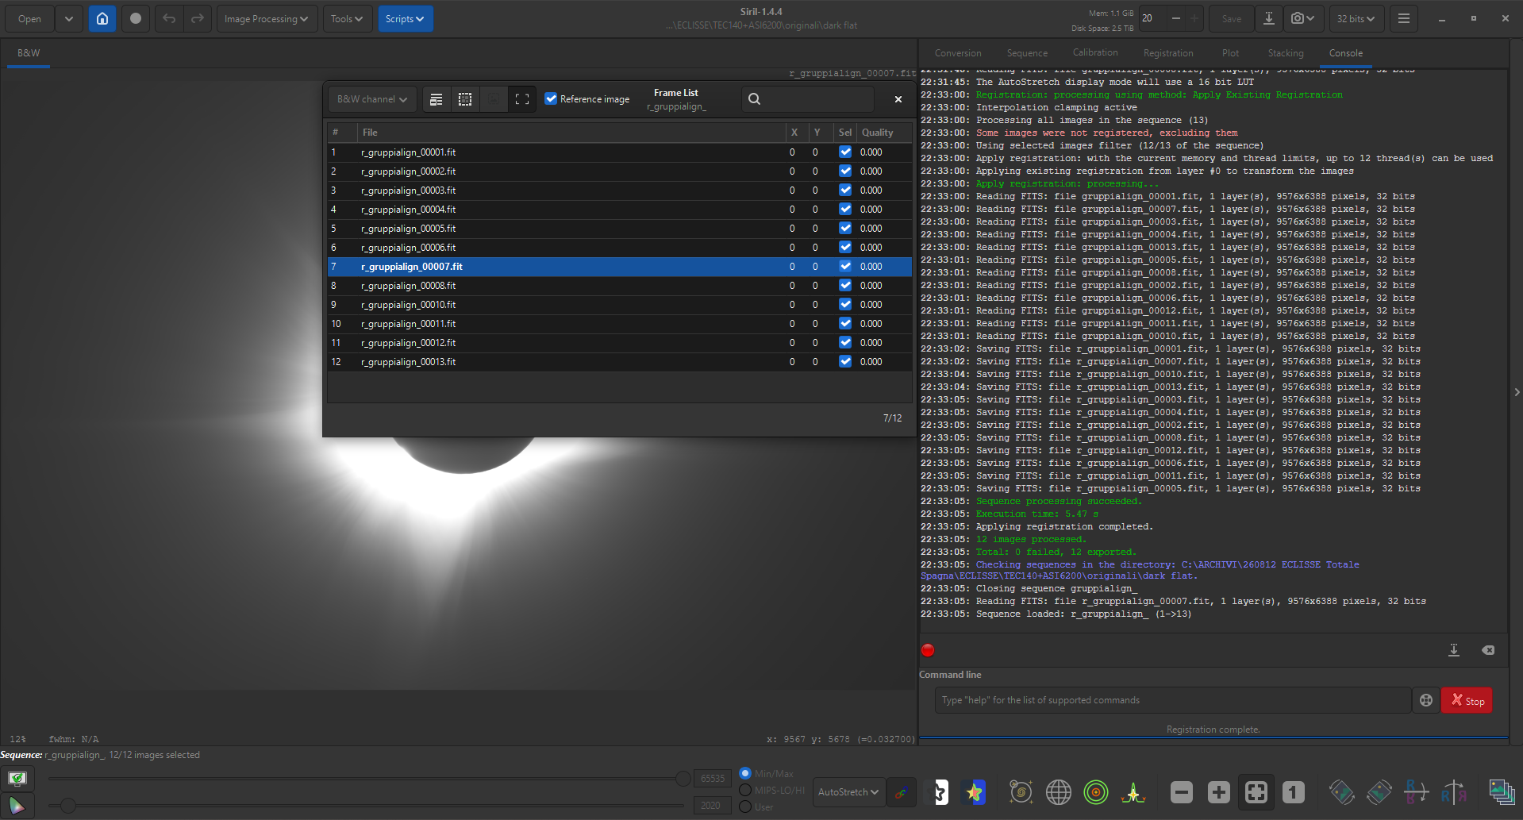Deselect frame r_gruppialign_00001.fit checkbox

click(x=845, y=152)
